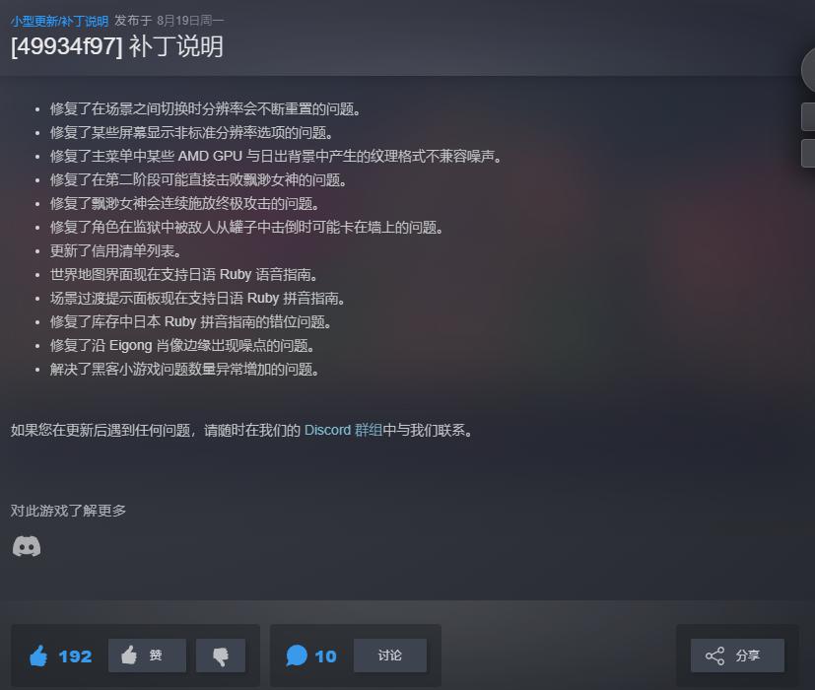Open the 小型更新/补丁说明 category link
Screen dimensions: 815x690
coord(59,22)
